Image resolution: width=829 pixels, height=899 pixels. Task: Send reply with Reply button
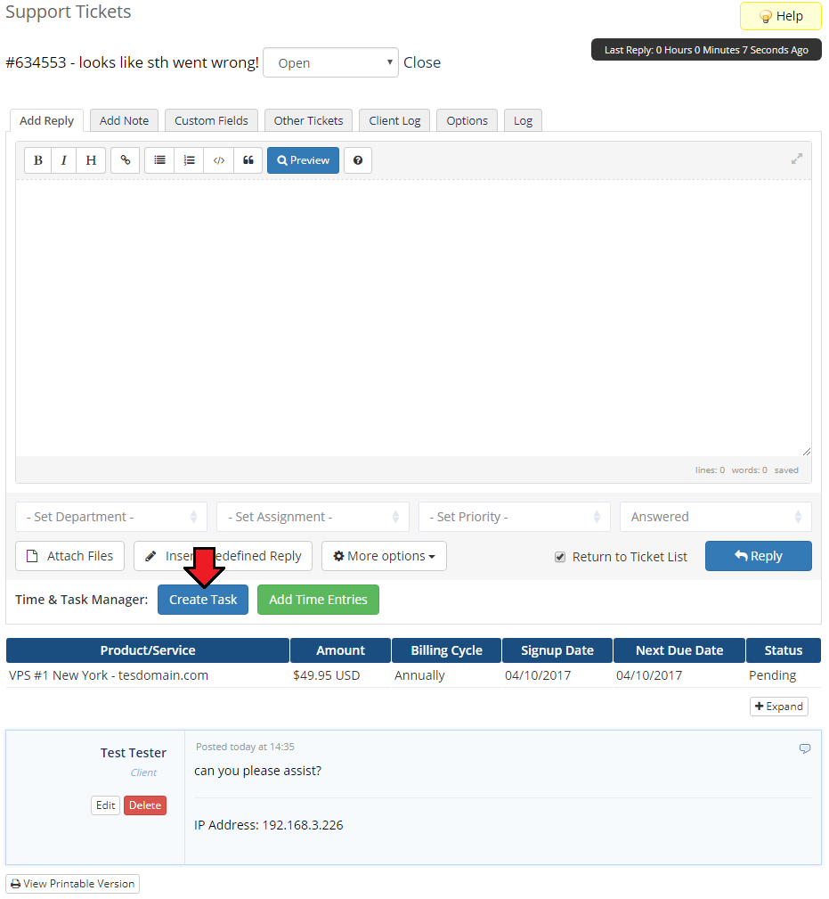point(758,556)
